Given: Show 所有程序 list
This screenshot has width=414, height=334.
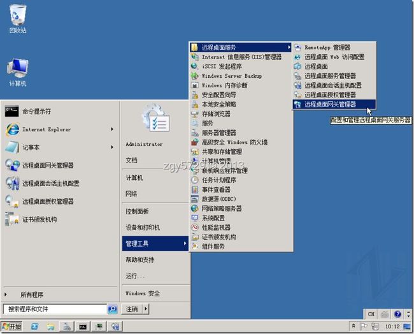Looking at the screenshot, I should (60, 294).
